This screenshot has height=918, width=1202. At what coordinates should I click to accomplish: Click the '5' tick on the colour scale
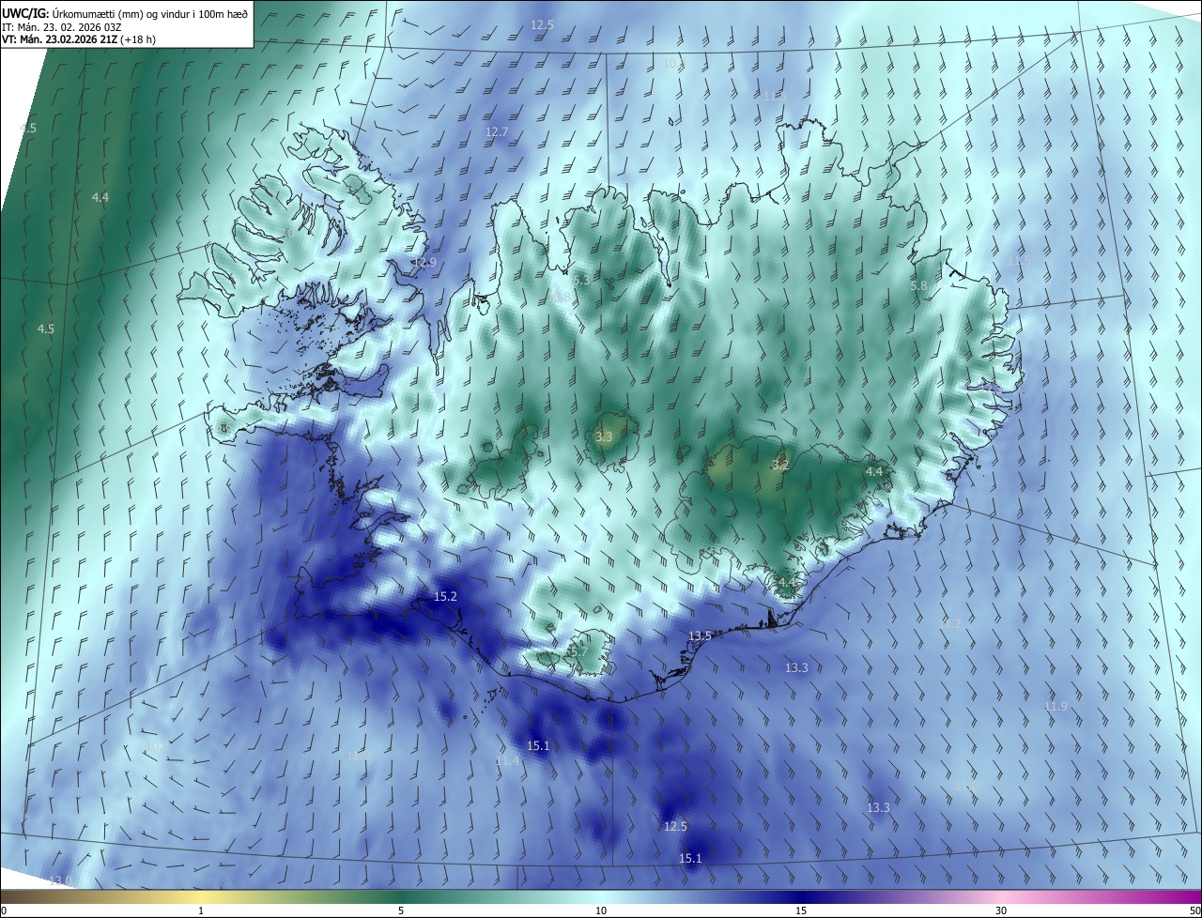click(401, 910)
